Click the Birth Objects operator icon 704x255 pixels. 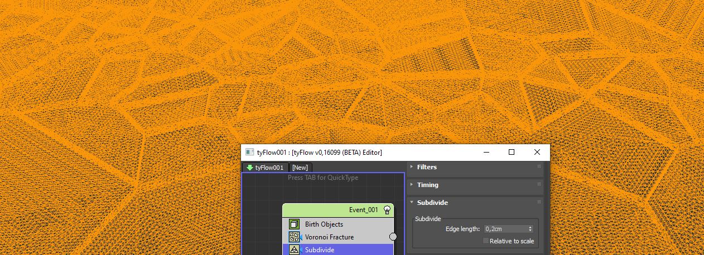294,224
